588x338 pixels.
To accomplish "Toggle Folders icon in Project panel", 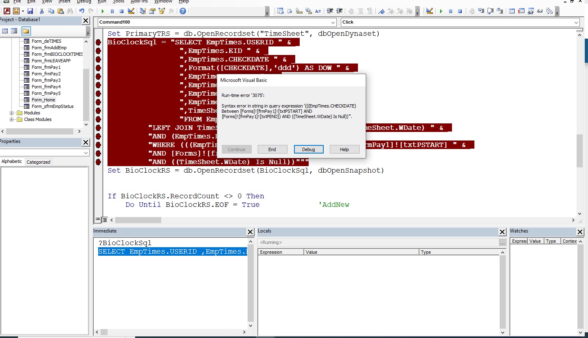I will [x=26, y=31].
